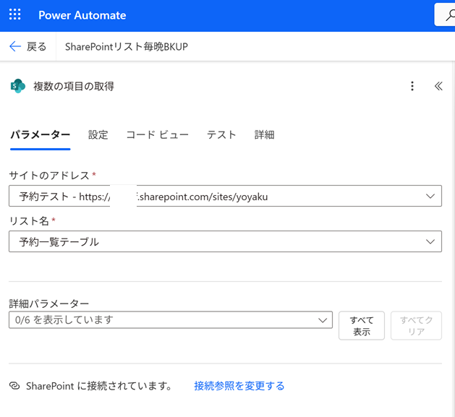Open the 詳細 tab
This screenshot has width=455, height=417.
click(x=264, y=134)
